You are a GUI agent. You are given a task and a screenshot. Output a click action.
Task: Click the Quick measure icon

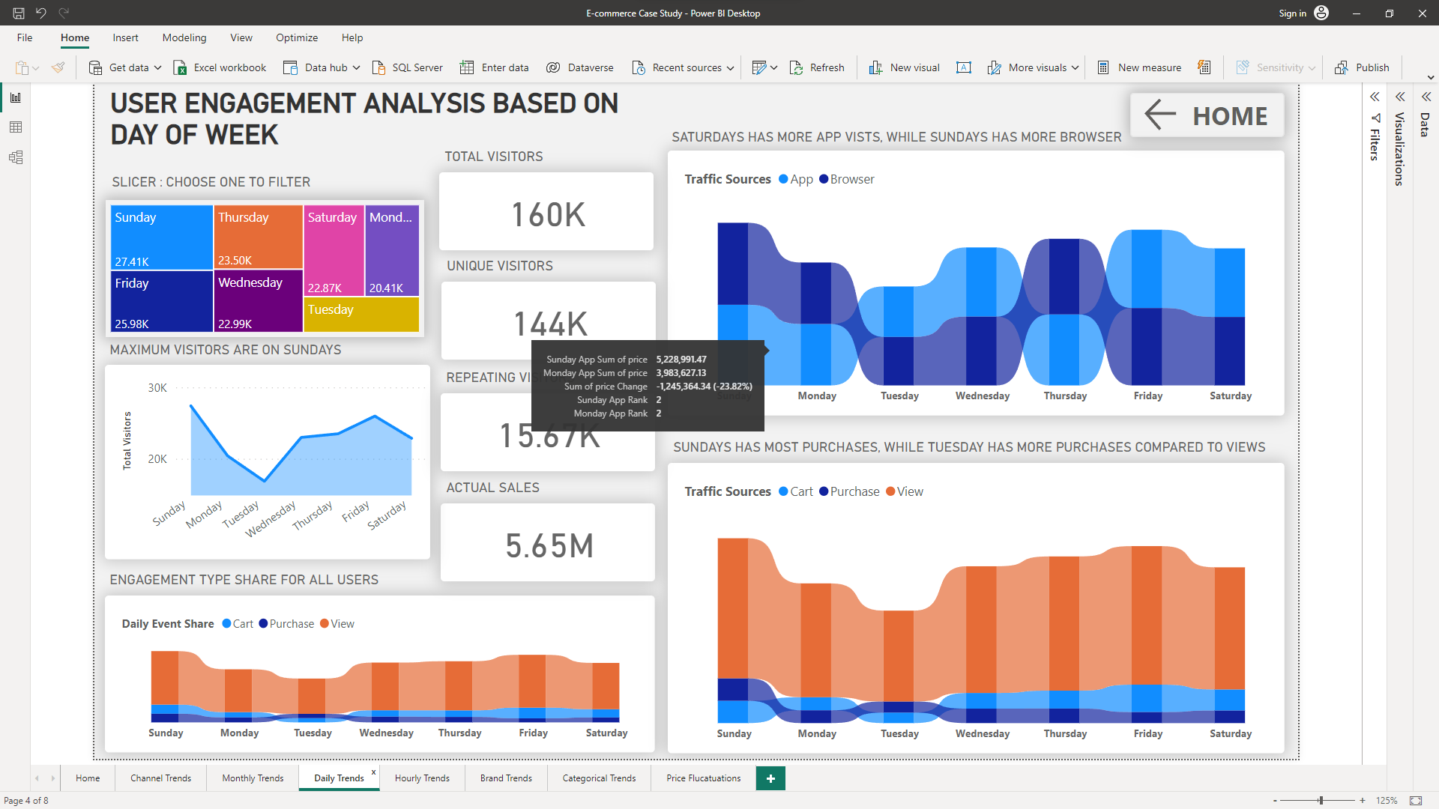1204,67
